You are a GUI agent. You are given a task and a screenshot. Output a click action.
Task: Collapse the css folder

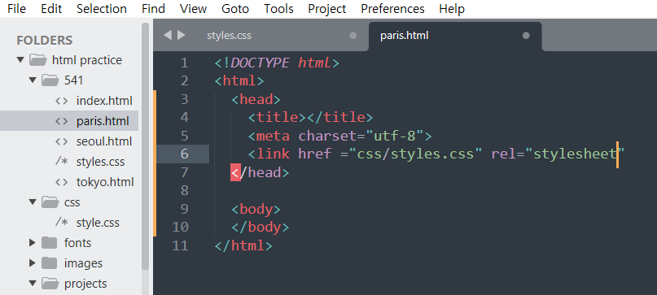click(x=33, y=202)
